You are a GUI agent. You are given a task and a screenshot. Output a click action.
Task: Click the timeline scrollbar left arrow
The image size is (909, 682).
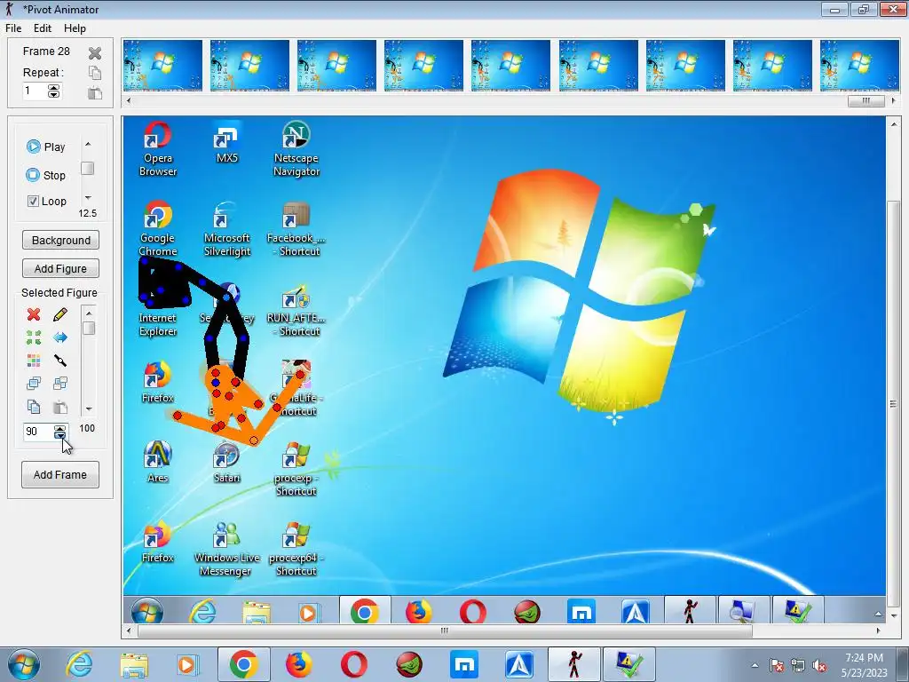point(129,101)
